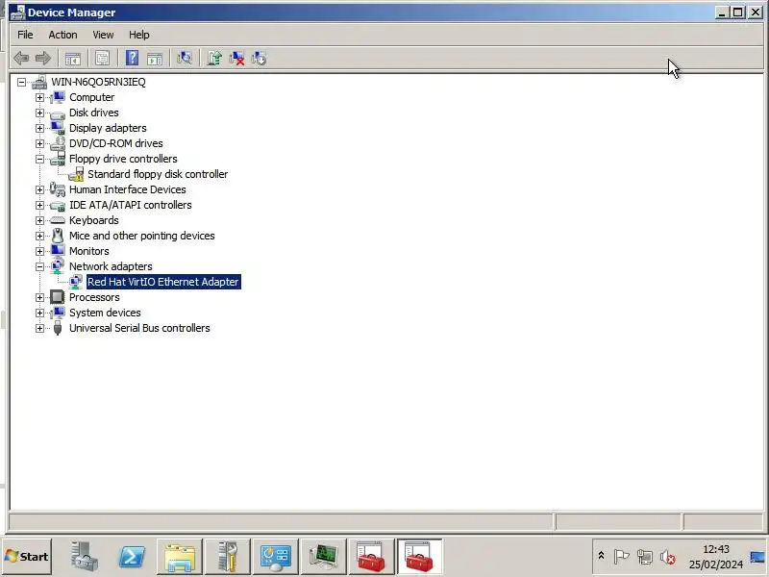
Task: Launch Windows PowerShell from the taskbar
Action: [132, 557]
